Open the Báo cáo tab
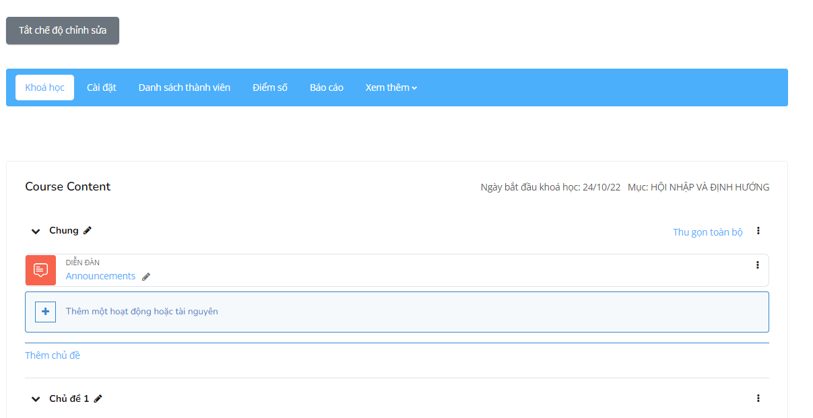 (327, 88)
